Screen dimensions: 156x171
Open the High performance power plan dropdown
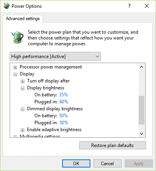(55, 56)
